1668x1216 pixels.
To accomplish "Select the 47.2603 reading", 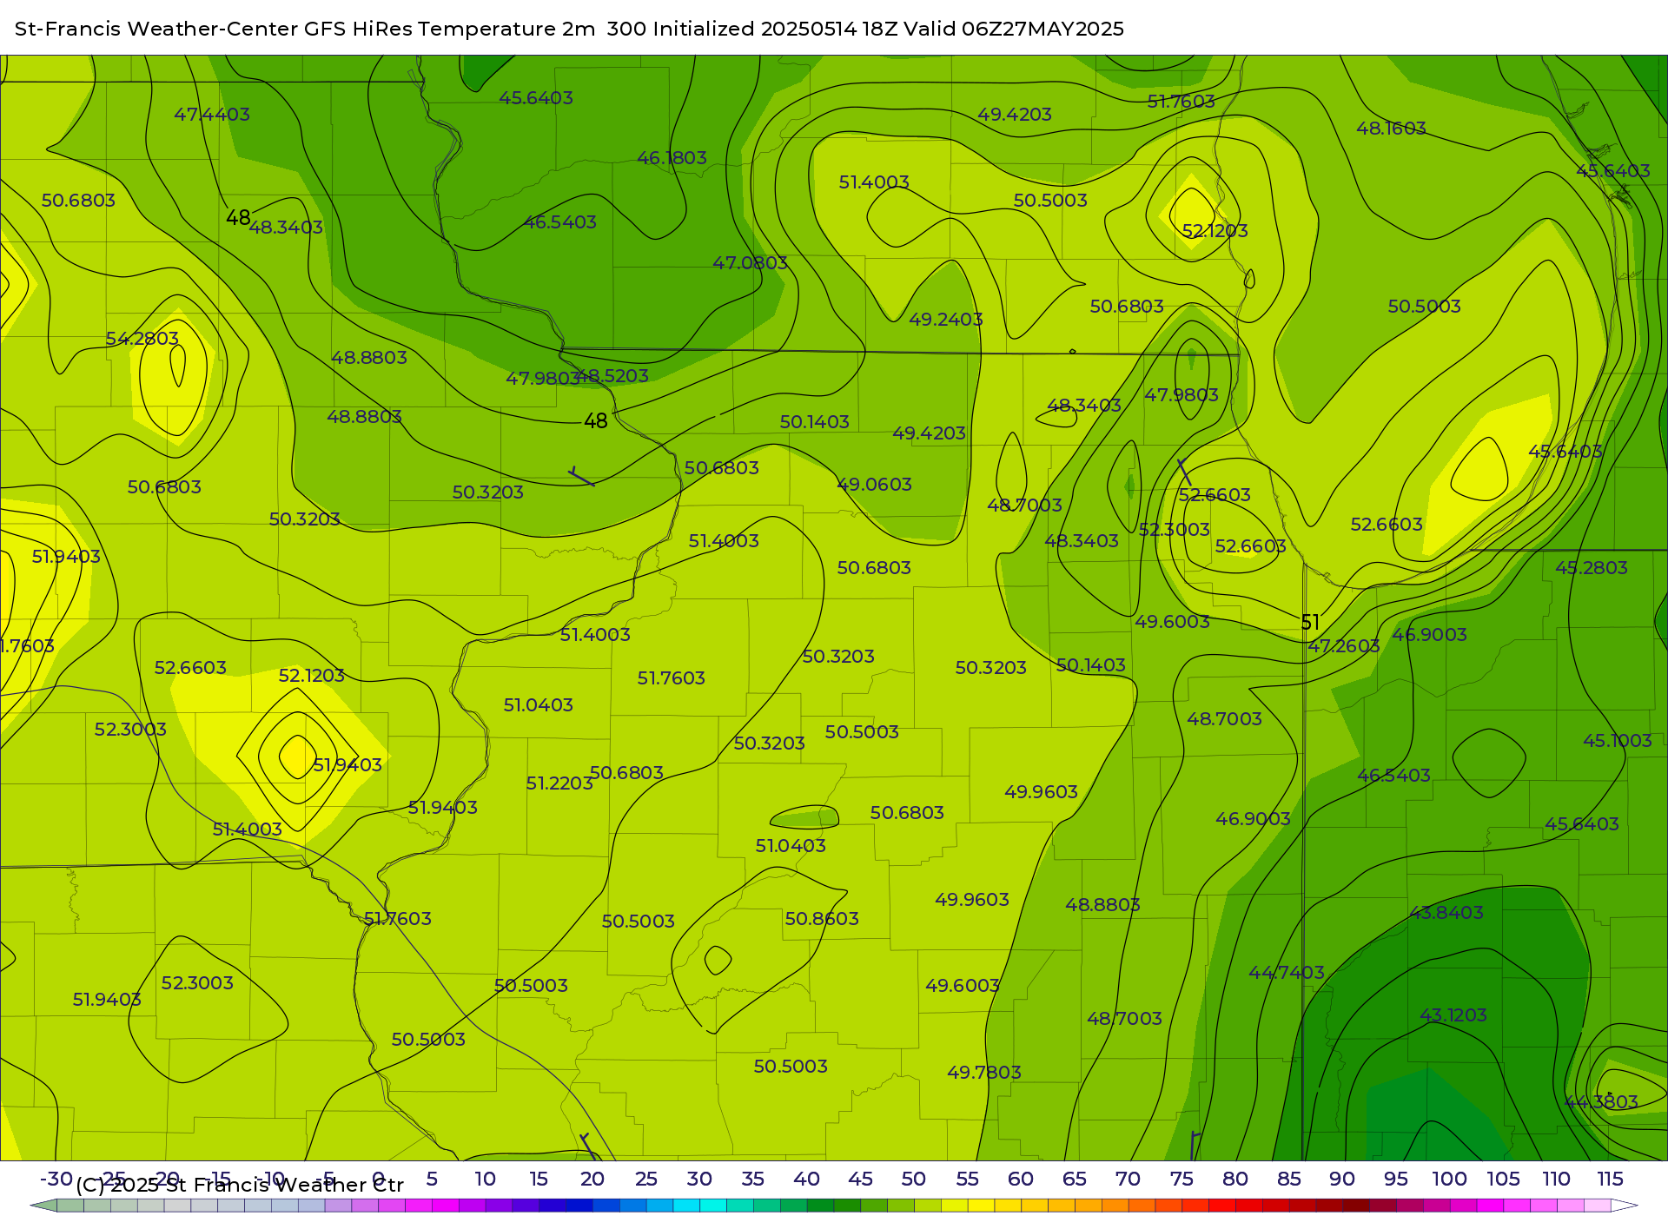I will (x=1343, y=646).
